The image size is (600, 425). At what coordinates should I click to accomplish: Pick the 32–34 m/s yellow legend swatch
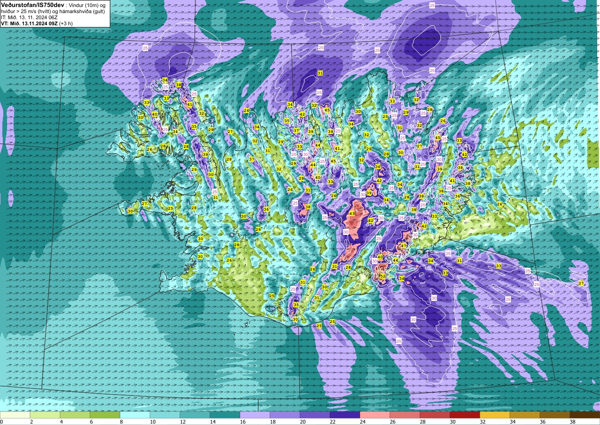[495, 415]
